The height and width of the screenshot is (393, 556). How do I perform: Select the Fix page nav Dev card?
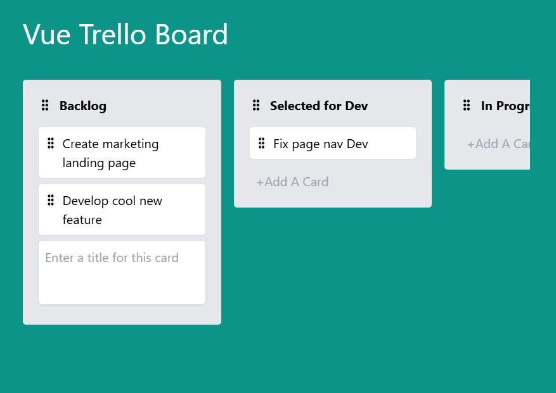click(332, 143)
